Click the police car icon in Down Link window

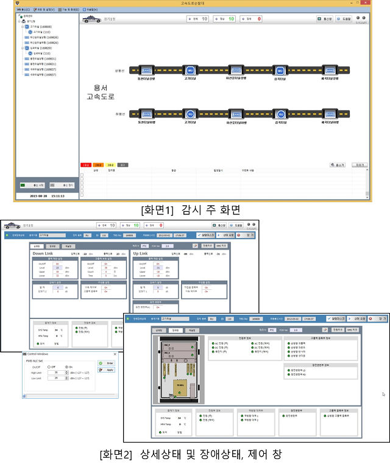click(12, 225)
